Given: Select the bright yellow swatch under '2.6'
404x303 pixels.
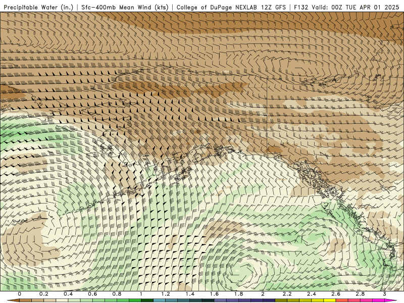Looking at the screenshot, I should [x=330, y=300].
